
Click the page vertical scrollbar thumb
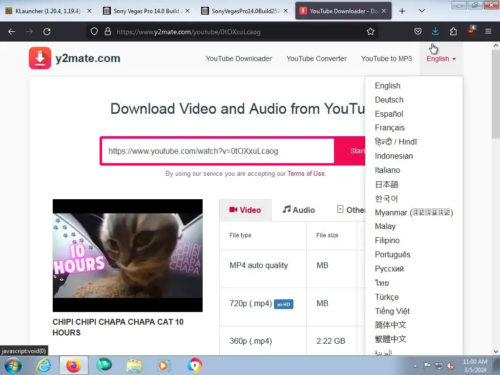pyautogui.click(x=496, y=95)
